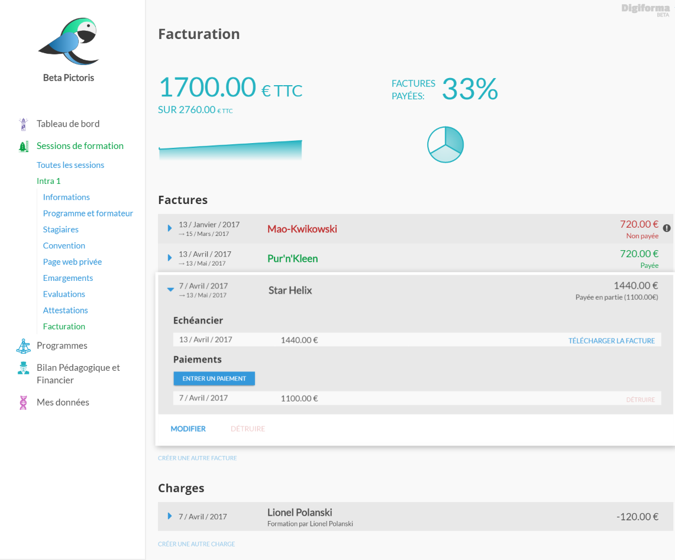Screen dimensions: 675x560
Task: Click the turquoise revenue area chart
Action: [x=230, y=150]
